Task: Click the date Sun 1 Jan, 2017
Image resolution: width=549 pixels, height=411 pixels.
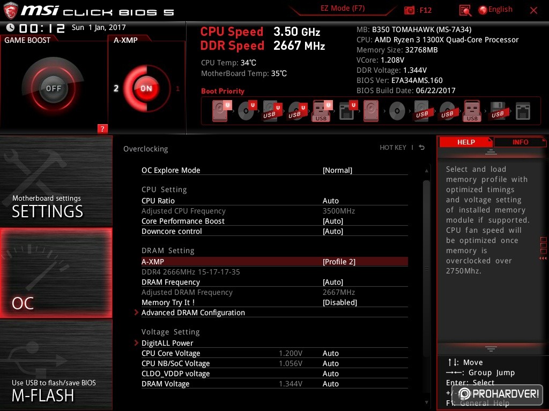Action: [x=99, y=28]
